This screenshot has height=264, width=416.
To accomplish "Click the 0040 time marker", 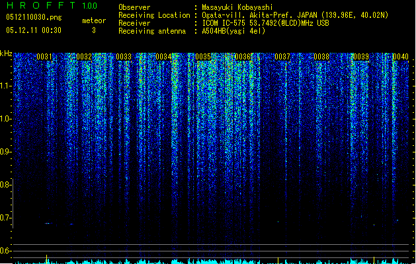I will tap(400, 57).
